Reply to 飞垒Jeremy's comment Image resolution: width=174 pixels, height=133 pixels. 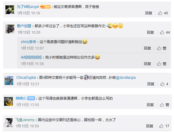149,126
